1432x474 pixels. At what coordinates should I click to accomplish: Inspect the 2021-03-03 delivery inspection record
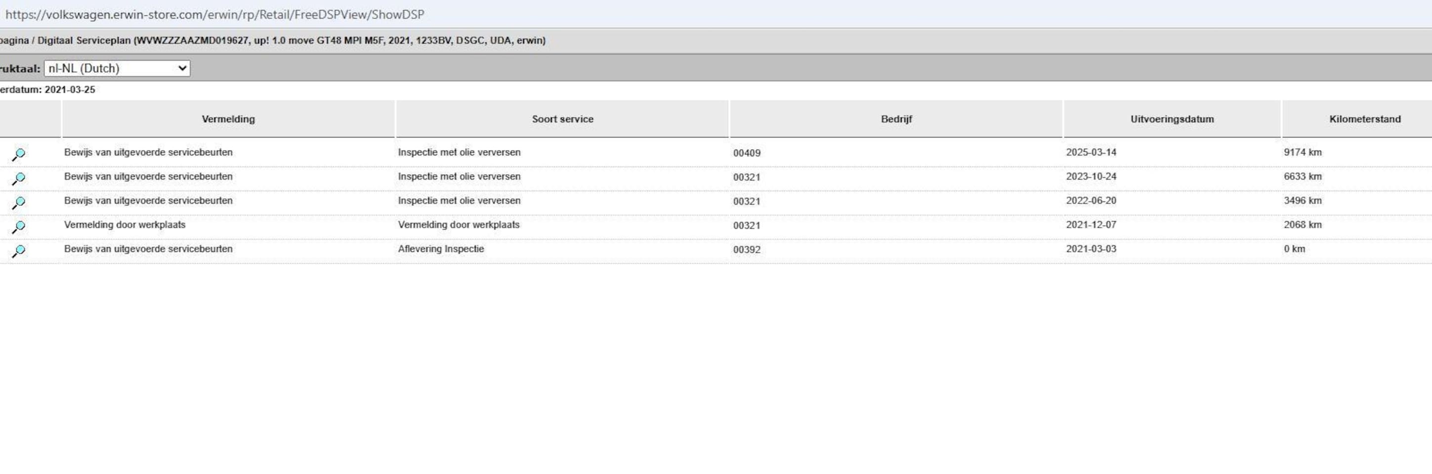tap(18, 251)
